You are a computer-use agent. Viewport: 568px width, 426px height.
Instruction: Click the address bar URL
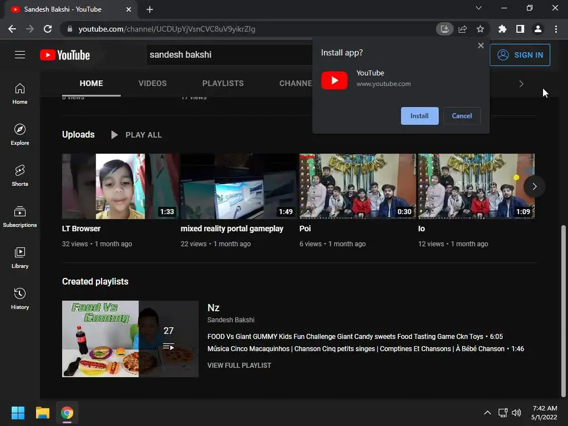coord(167,29)
